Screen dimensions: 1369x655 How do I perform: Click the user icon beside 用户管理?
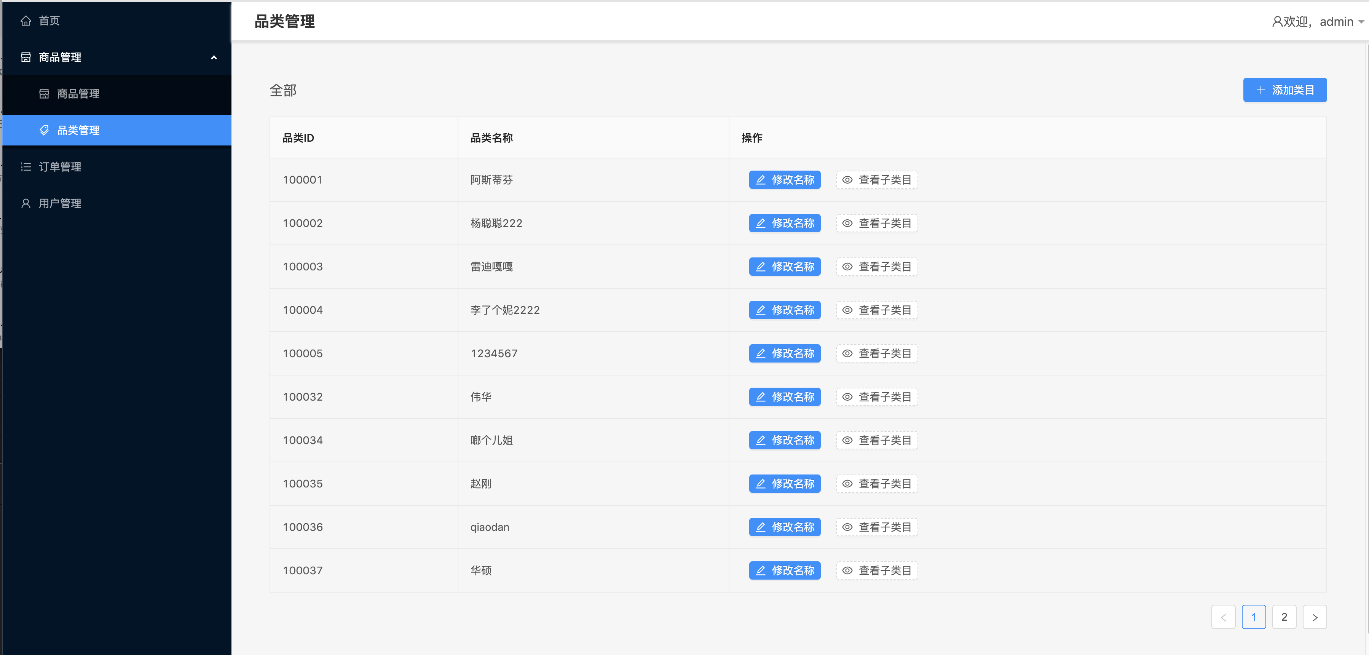[26, 203]
